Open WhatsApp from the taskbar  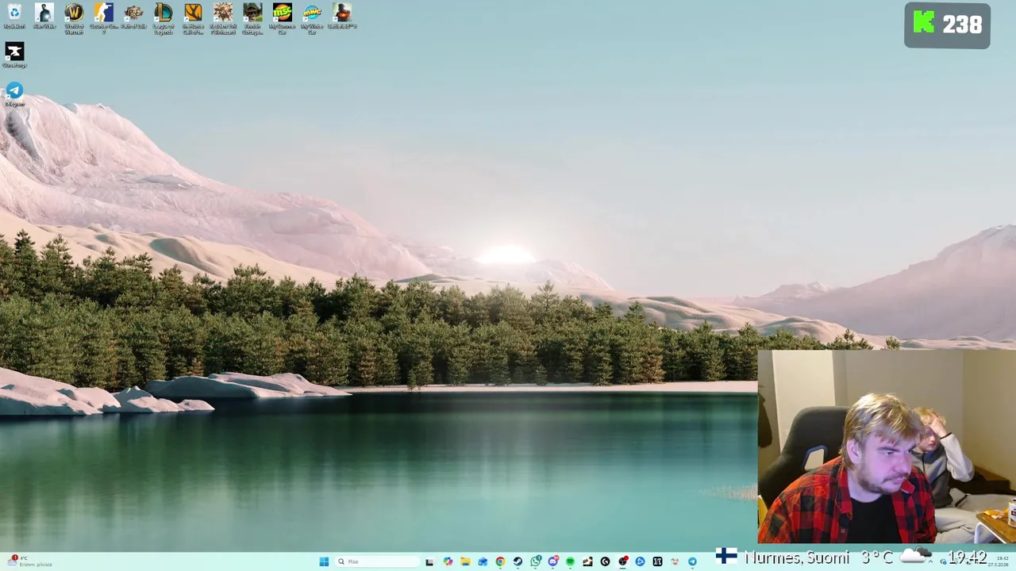click(536, 561)
